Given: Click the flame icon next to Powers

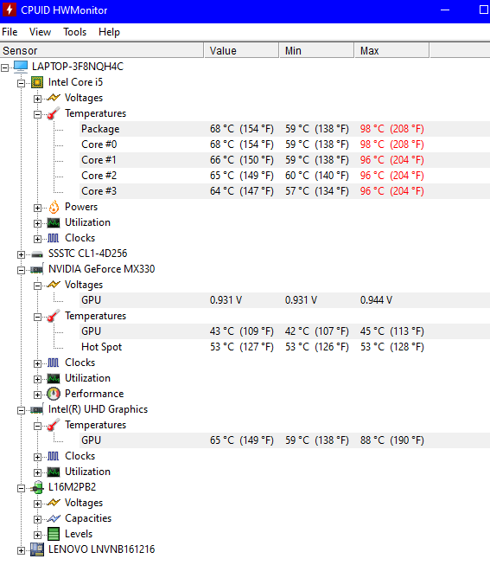Looking at the screenshot, I should 54,207.
